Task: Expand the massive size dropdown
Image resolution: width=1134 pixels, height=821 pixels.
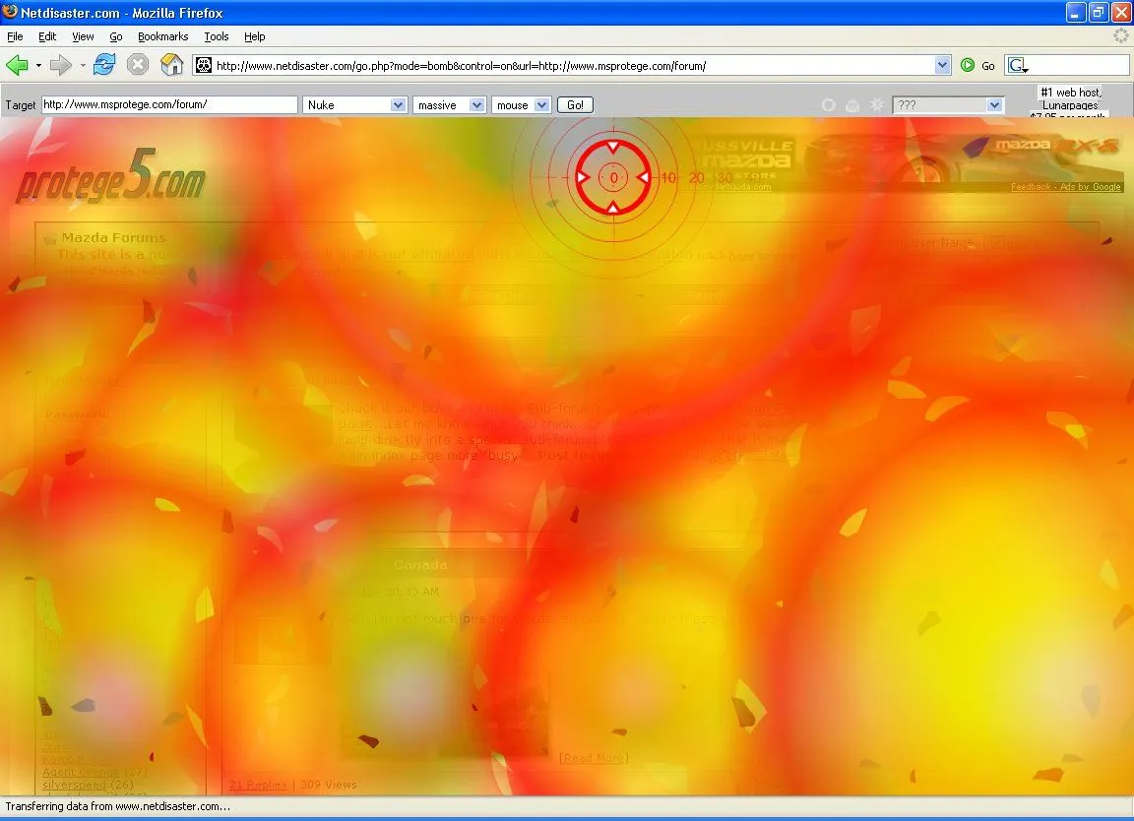Action: [x=449, y=104]
